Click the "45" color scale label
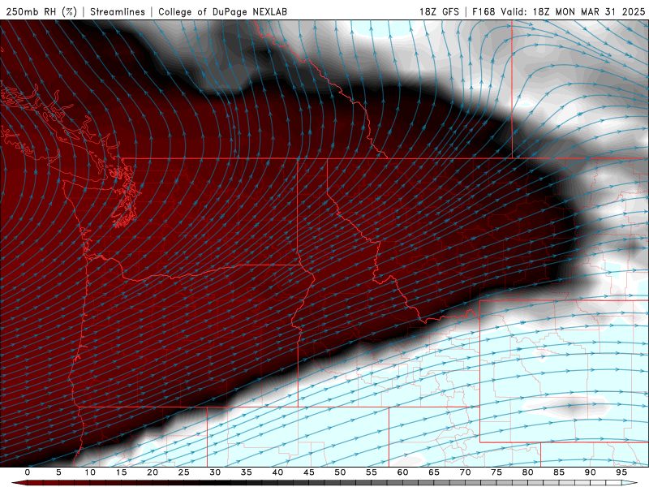649x487 pixels. (309, 472)
